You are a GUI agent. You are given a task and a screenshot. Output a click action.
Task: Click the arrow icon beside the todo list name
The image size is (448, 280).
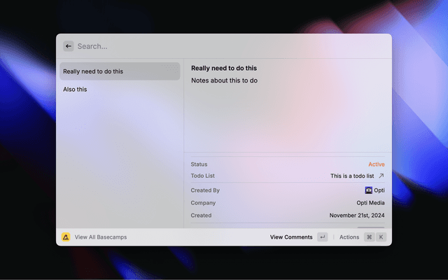381,176
